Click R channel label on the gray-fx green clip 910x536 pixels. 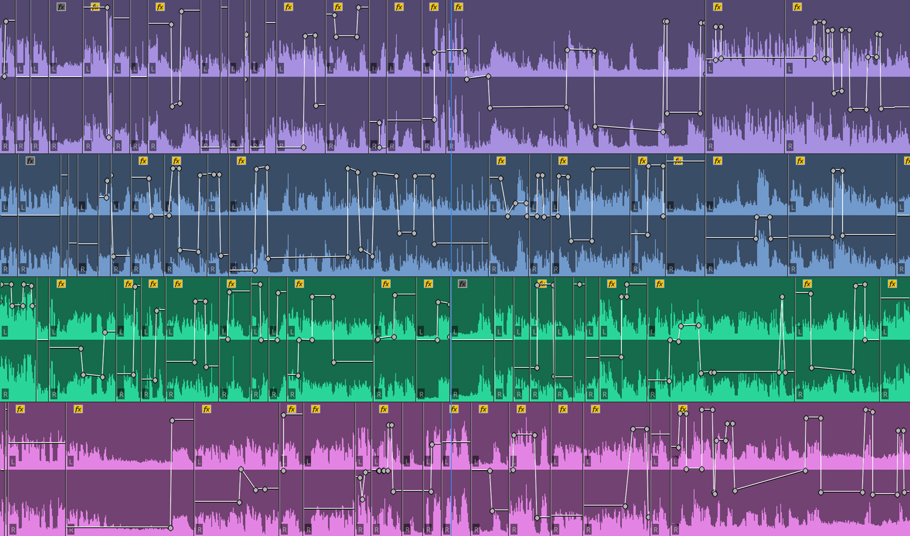[x=455, y=395]
